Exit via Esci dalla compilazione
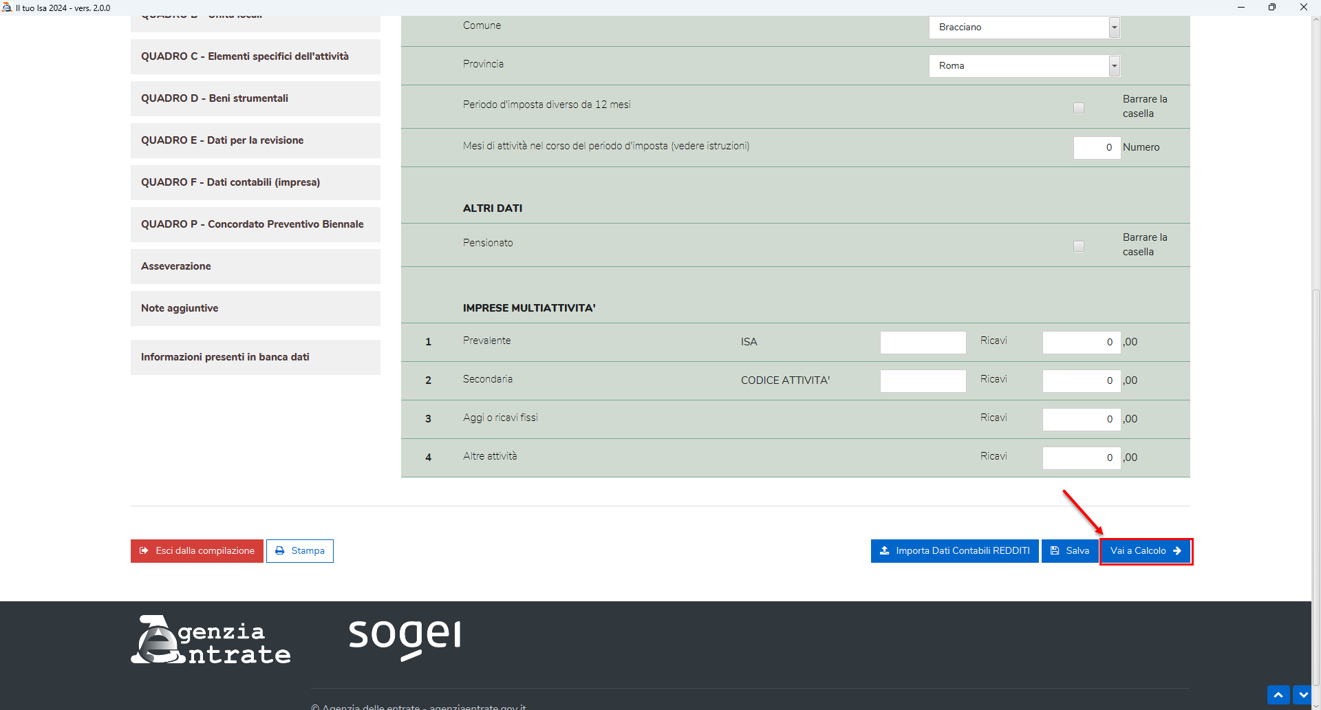This screenshot has width=1321, height=710. point(197,551)
